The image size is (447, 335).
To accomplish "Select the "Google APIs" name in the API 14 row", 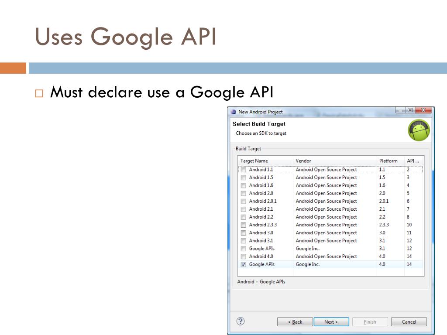I will coord(262,264).
